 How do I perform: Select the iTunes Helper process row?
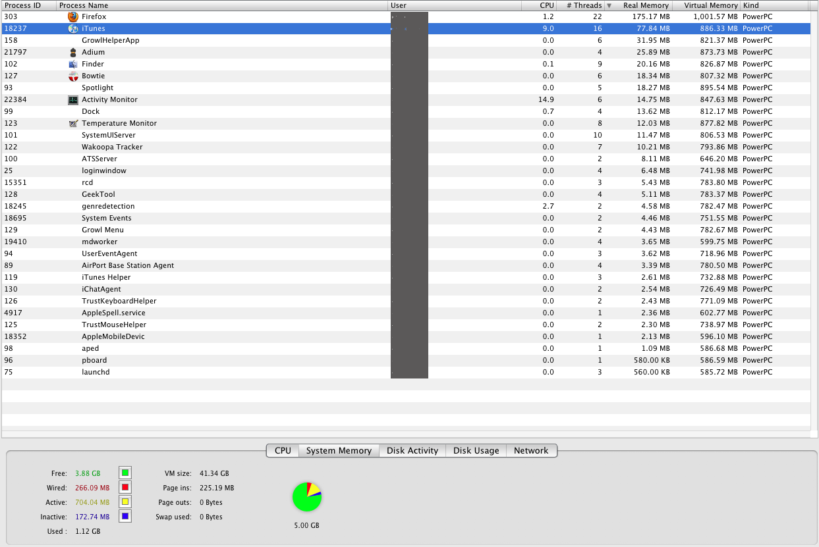point(406,277)
